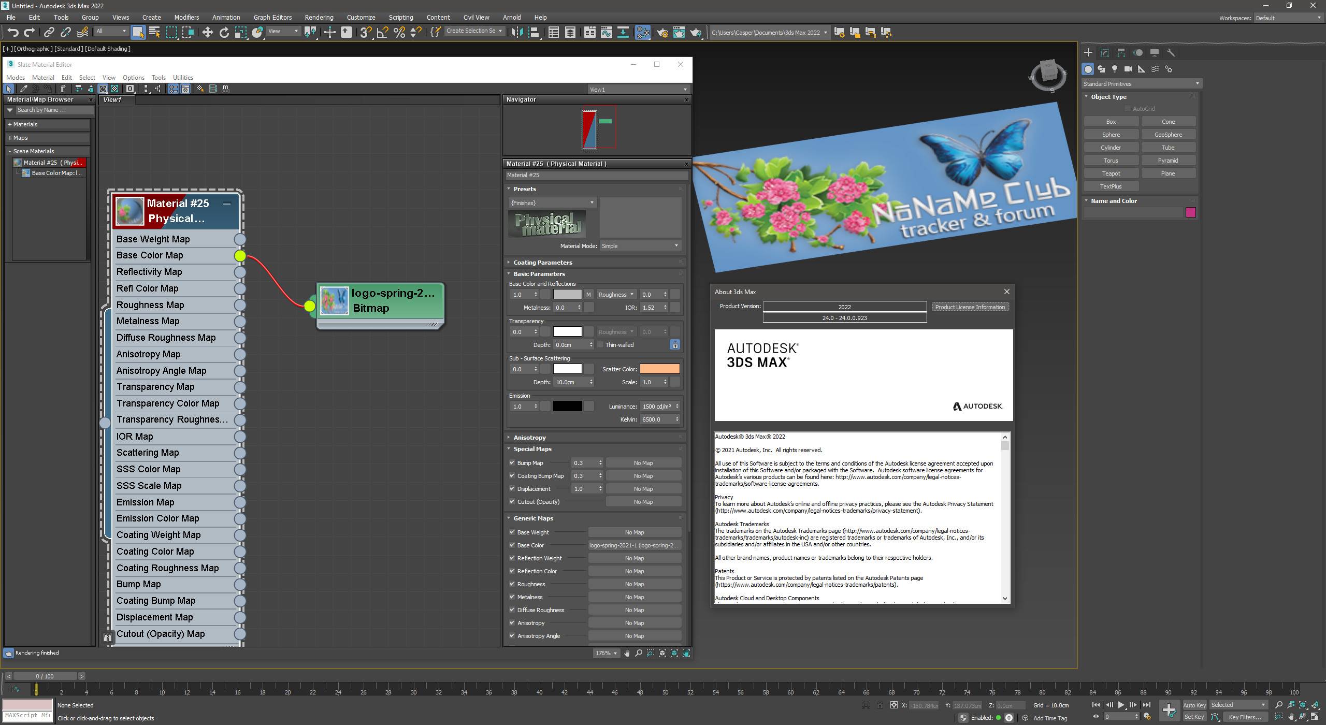The height and width of the screenshot is (725, 1326).
Task: Toggle the Base Weight checkbox
Action: tap(512, 532)
